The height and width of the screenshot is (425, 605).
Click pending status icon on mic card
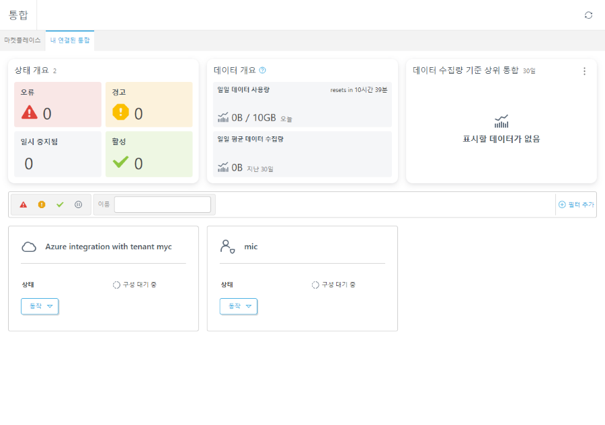315,285
